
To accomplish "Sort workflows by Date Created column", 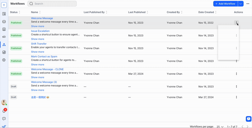I will 216,12.
